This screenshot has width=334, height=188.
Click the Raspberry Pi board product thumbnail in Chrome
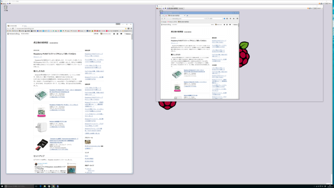pyautogui.click(x=41, y=95)
